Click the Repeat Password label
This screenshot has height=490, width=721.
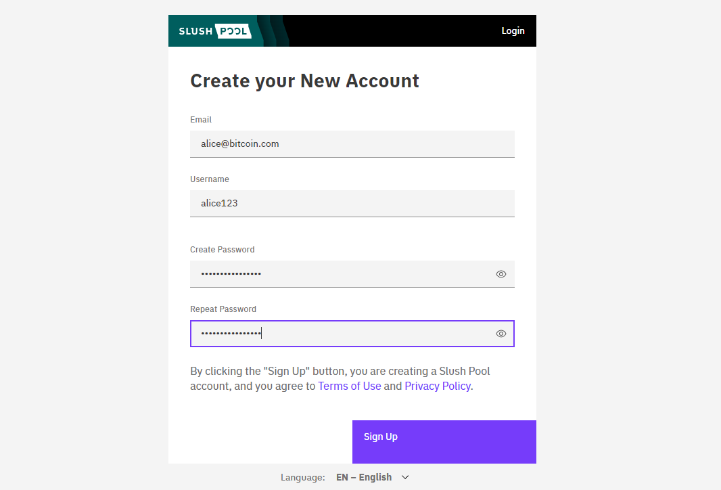pos(223,309)
